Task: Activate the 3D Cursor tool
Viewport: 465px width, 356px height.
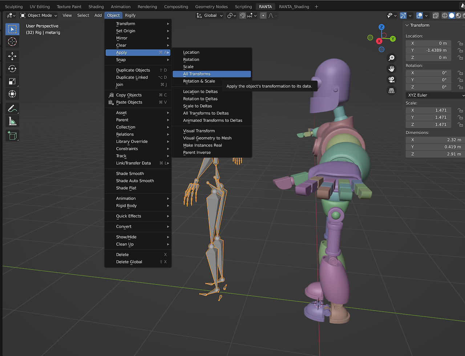Action: tap(12, 42)
